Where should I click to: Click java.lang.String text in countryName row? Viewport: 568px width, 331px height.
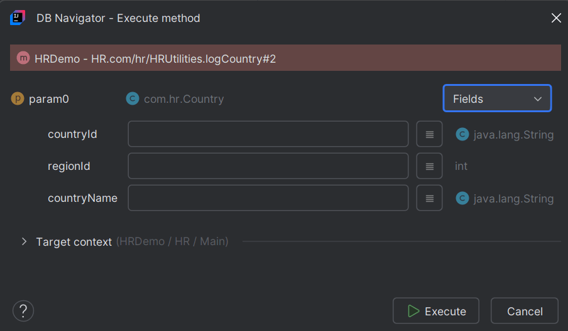[514, 199]
